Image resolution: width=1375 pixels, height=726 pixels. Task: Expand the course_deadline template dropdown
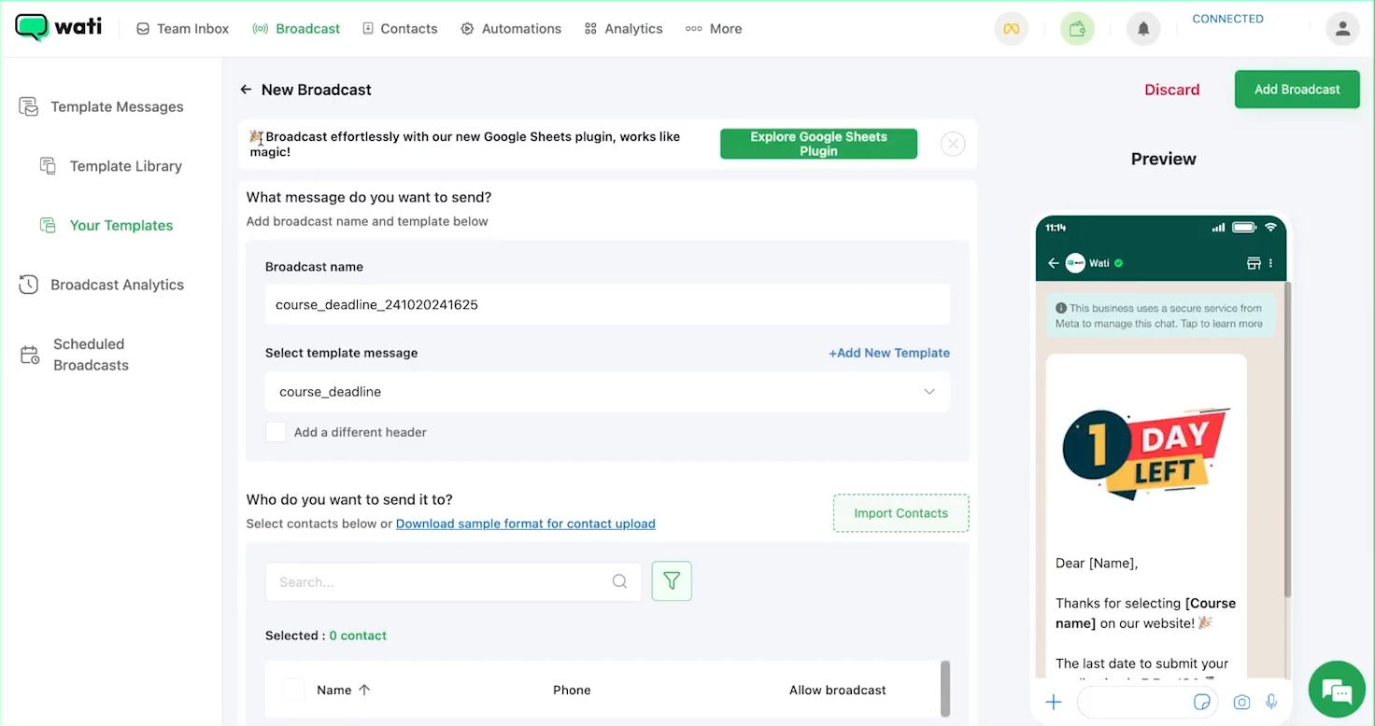click(928, 392)
